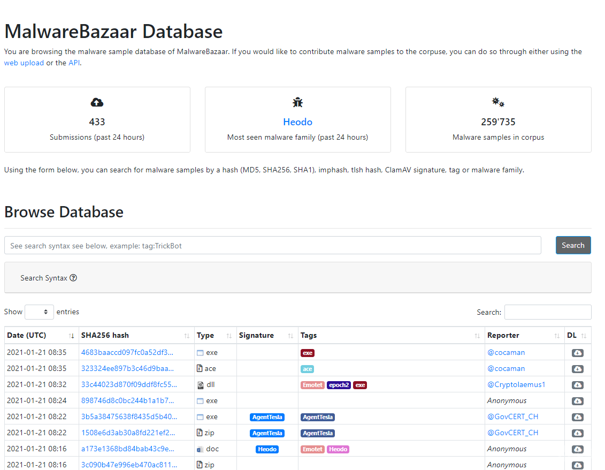Click zip icon in 1508e6d3ab30 row
Viewport: 605px width, 470px height.
[x=200, y=433]
